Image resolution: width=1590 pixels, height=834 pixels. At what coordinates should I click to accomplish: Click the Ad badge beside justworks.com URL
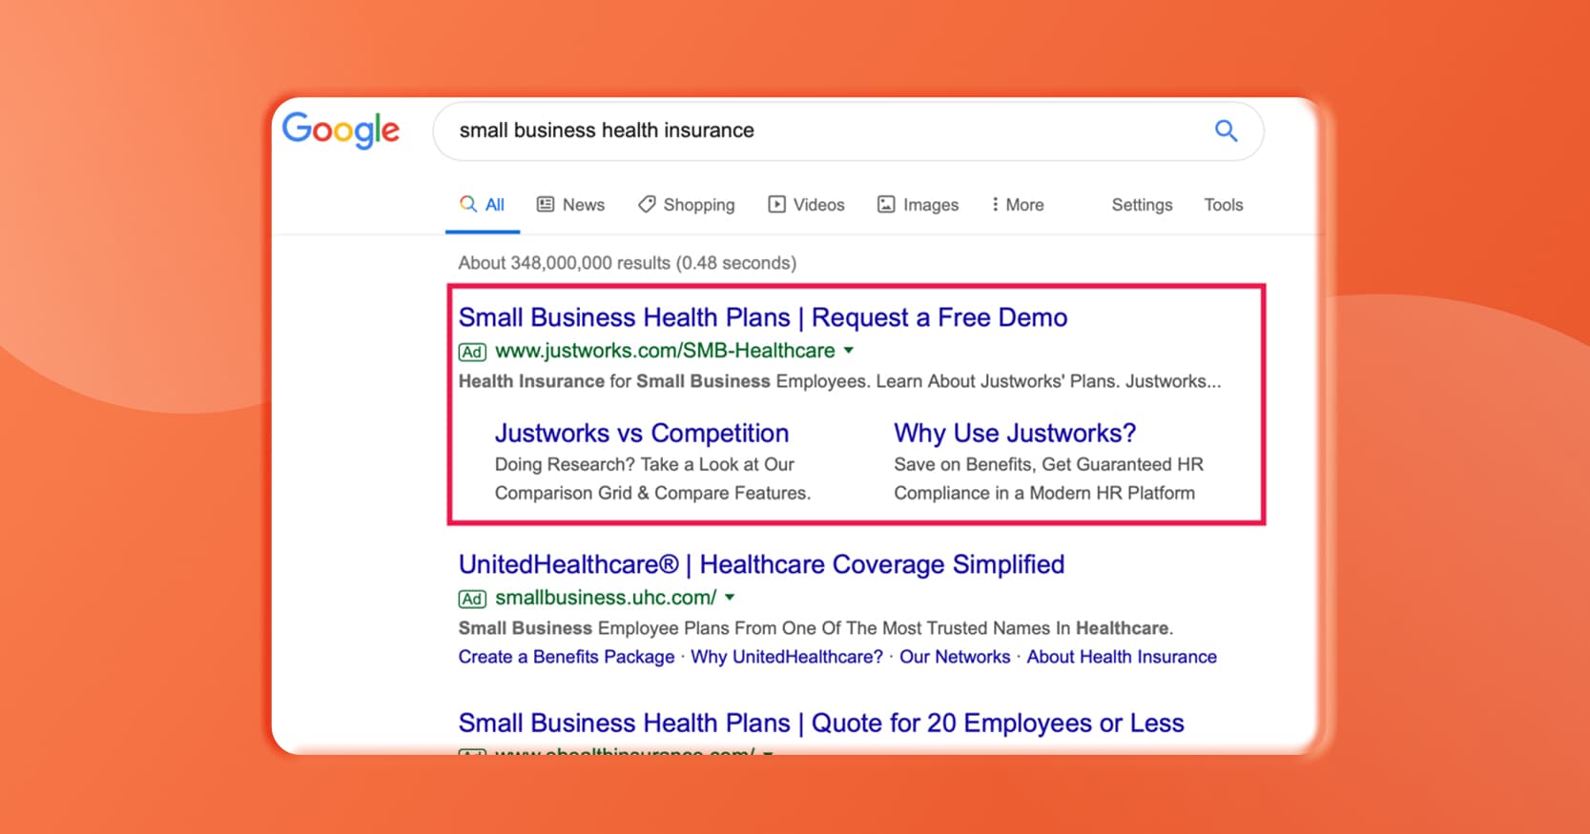[472, 352]
